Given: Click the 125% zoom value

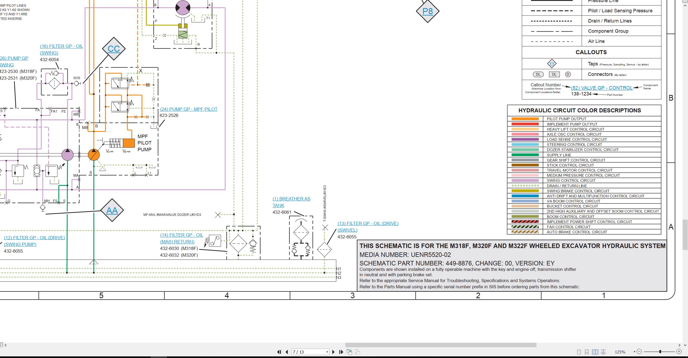Looking at the screenshot, I should (x=620, y=352).
